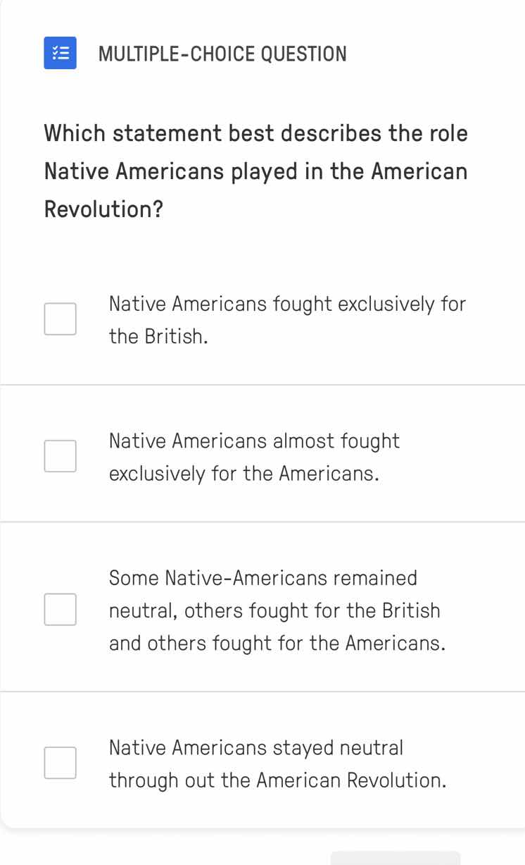Check the "fought exclusively for the British" box
This screenshot has width=525, height=865.
click(60, 319)
